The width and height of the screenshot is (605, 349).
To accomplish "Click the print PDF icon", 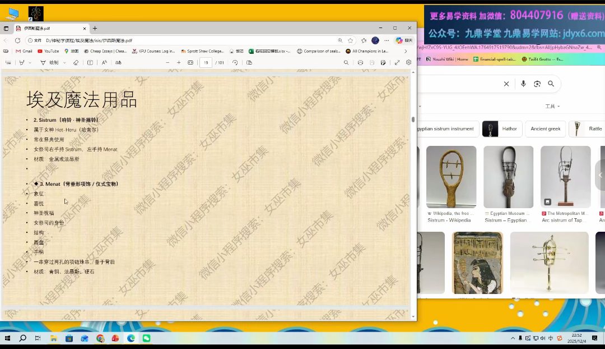I will [360, 63].
